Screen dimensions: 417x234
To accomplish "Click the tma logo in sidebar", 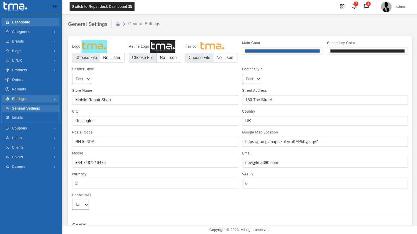I will click(x=15, y=7).
